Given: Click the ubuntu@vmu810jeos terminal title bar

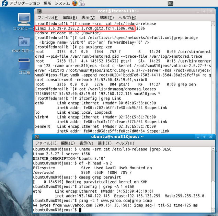Looking at the screenshot, I should coord(117,137).
